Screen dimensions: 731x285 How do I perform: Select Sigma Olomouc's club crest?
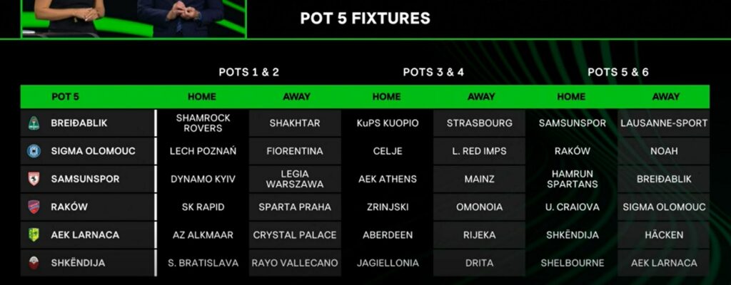click(x=33, y=151)
